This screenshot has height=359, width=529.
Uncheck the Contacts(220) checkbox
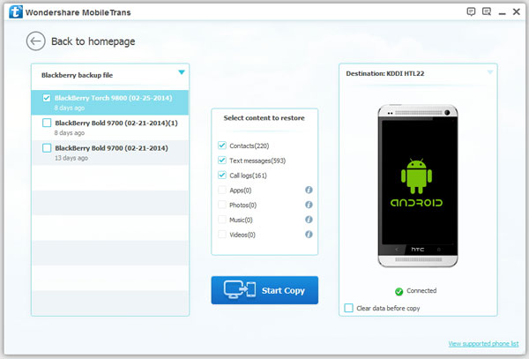point(222,146)
